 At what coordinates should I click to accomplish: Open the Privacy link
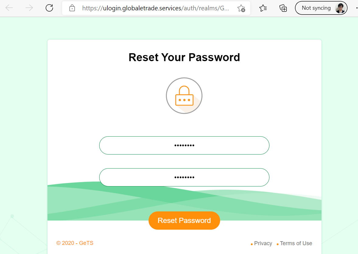(263, 243)
